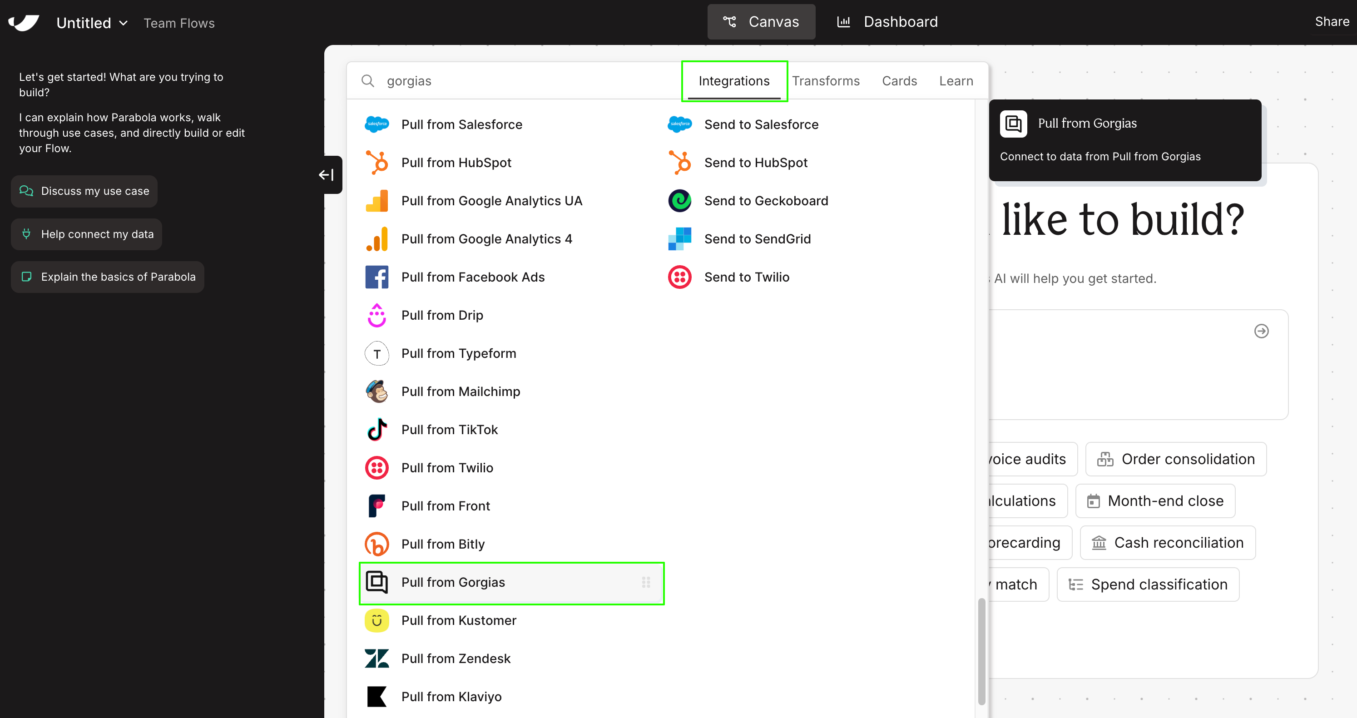Open the Cards tab
The width and height of the screenshot is (1357, 718).
[899, 81]
